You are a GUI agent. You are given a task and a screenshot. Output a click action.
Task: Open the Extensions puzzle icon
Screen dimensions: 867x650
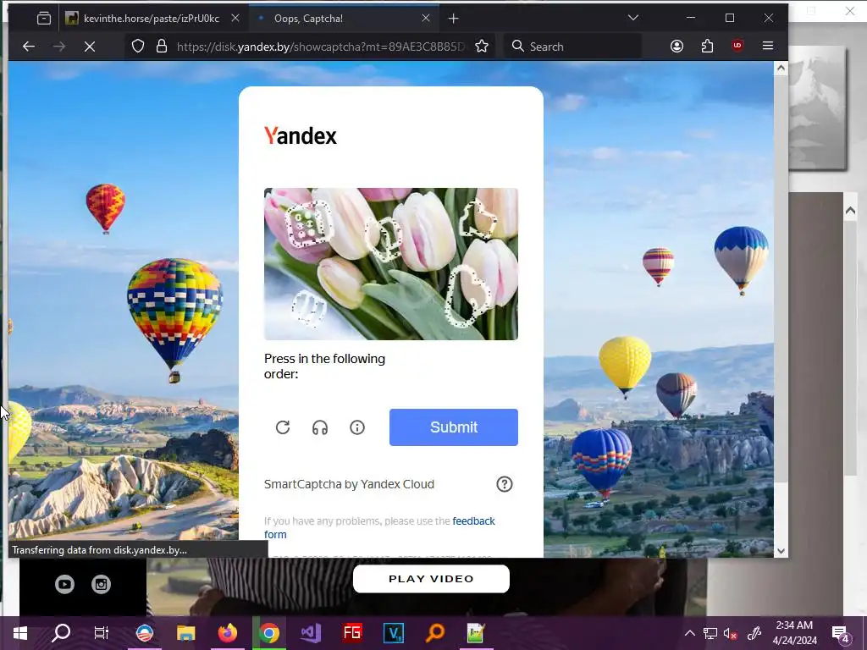pyautogui.click(x=707, y=47)
